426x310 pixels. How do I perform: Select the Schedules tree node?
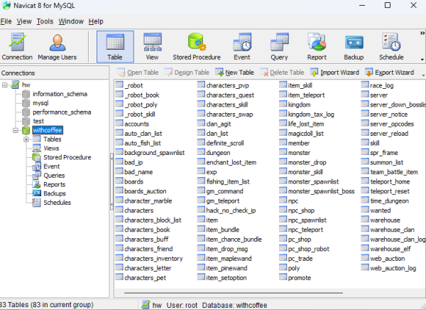[51, 203]
